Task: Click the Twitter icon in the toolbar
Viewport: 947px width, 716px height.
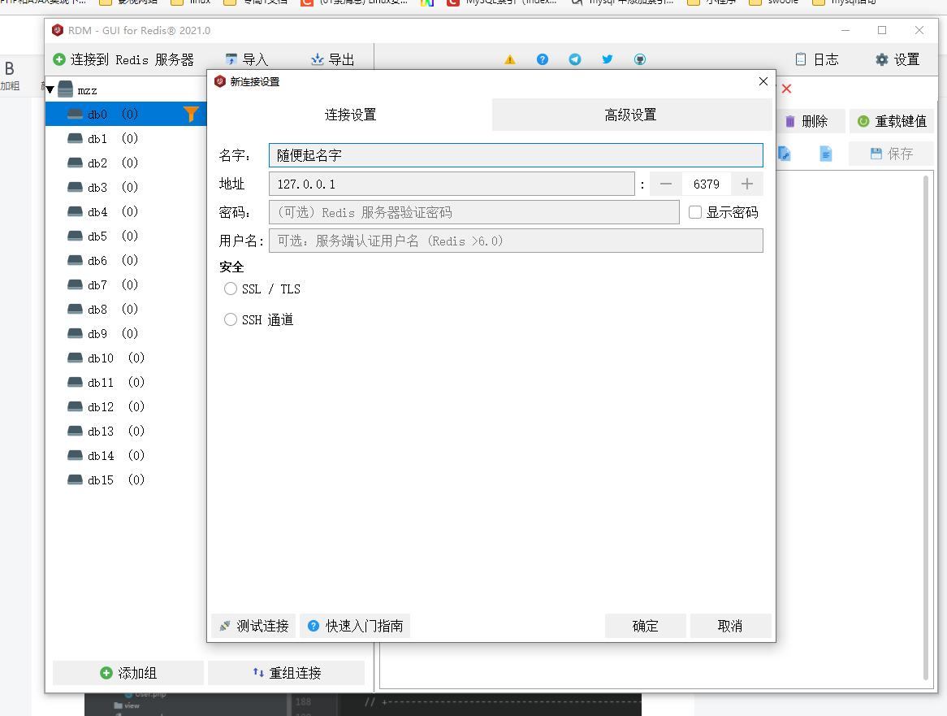Action: [x=608, y=59]
